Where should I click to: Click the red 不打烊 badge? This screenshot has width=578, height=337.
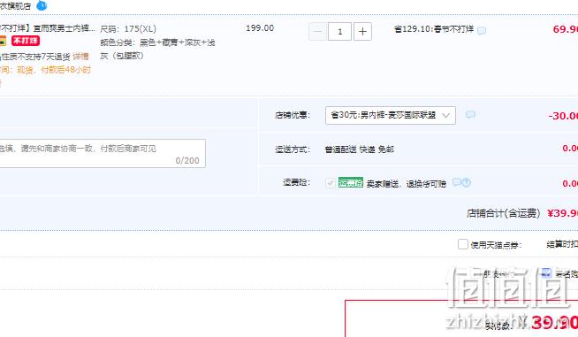coord(26,41)
